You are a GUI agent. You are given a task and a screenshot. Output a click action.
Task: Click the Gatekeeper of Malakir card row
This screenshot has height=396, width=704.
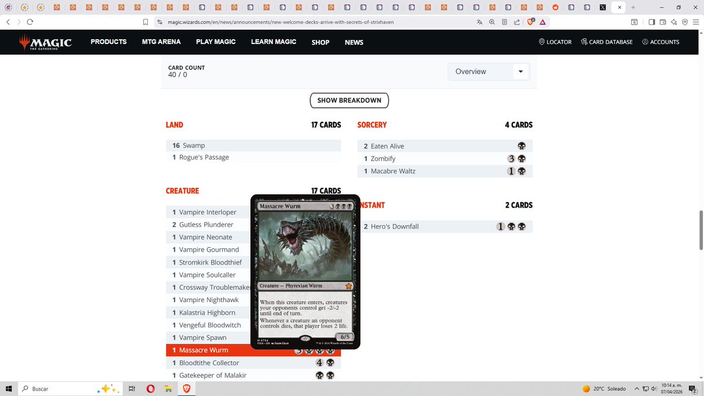[x=253, y=375]
